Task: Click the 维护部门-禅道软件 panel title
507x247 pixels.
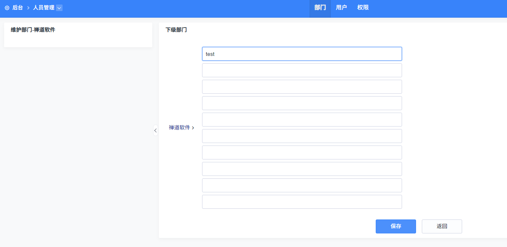Action: (33, 30)
